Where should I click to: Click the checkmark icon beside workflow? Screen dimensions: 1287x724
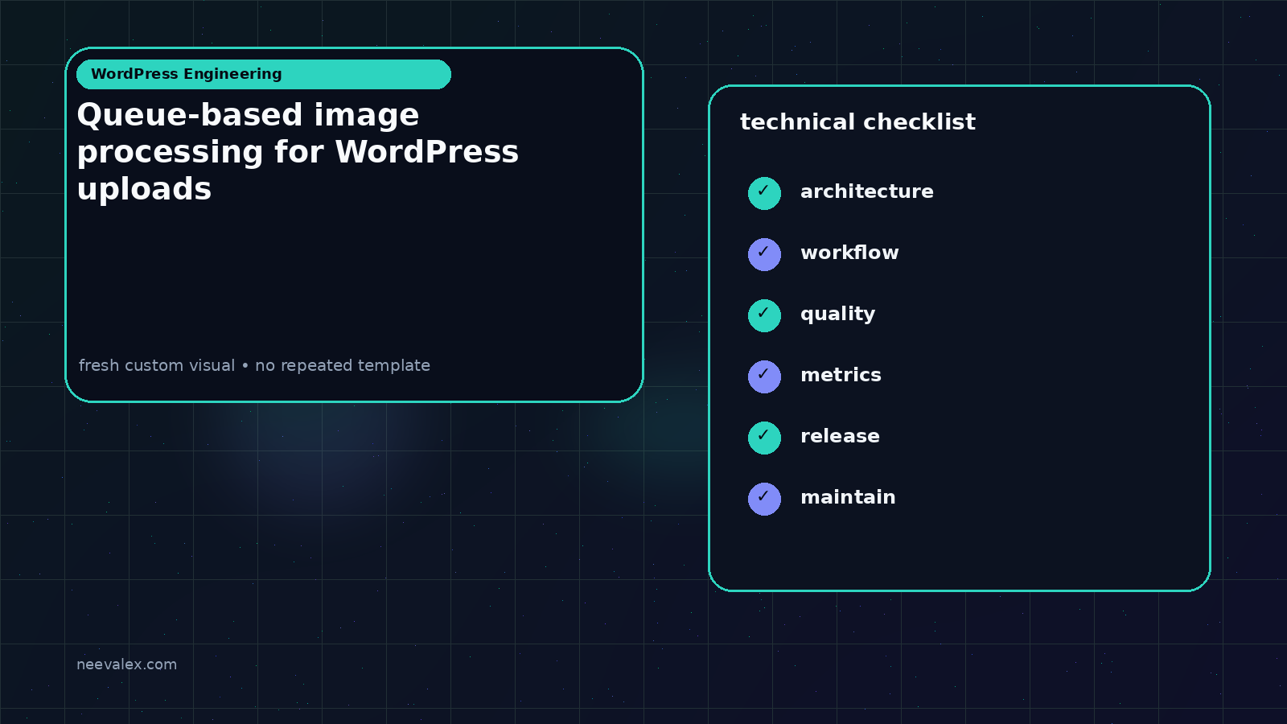(x=764, y=254)
